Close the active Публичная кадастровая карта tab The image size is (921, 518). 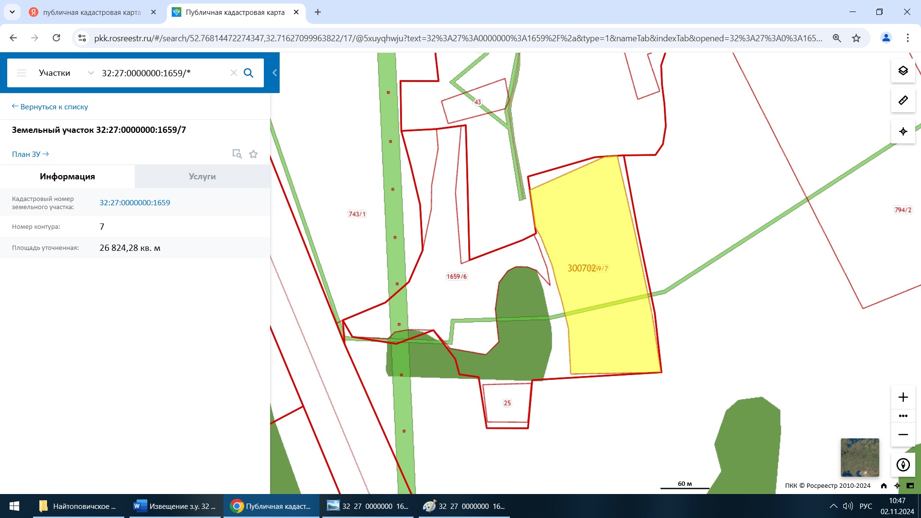click(296, 12)
